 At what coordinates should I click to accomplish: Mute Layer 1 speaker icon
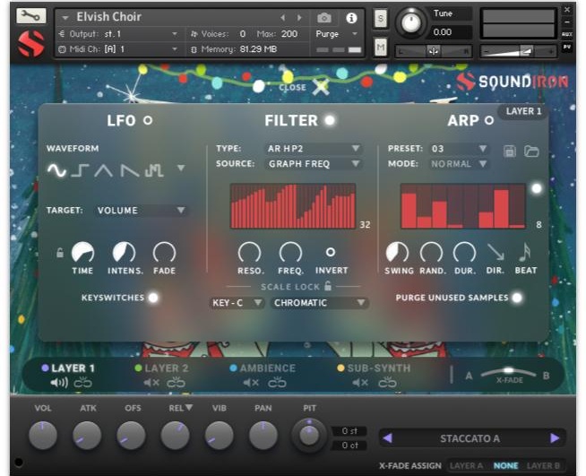60,383
